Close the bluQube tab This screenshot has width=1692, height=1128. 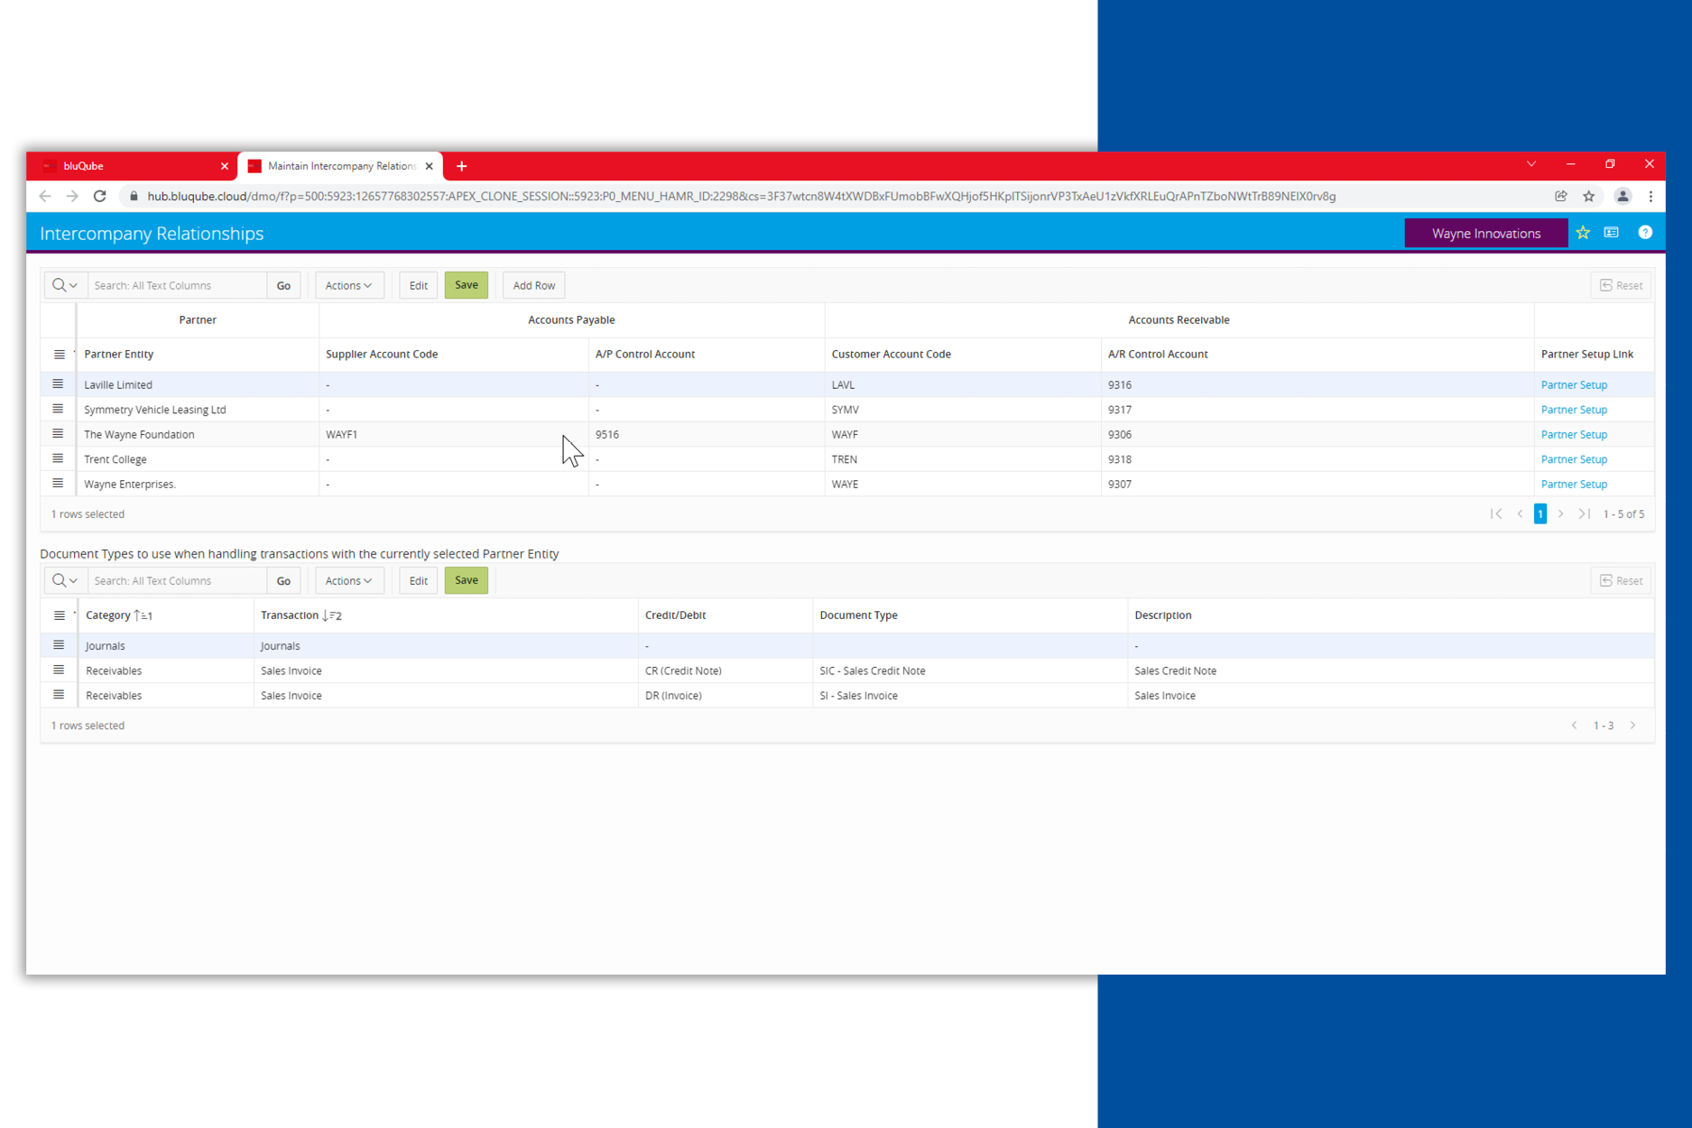click(x=225, y=166)
